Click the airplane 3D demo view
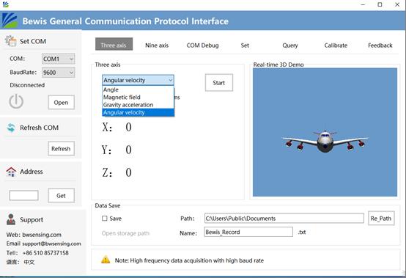 click(x=325, y=132)
